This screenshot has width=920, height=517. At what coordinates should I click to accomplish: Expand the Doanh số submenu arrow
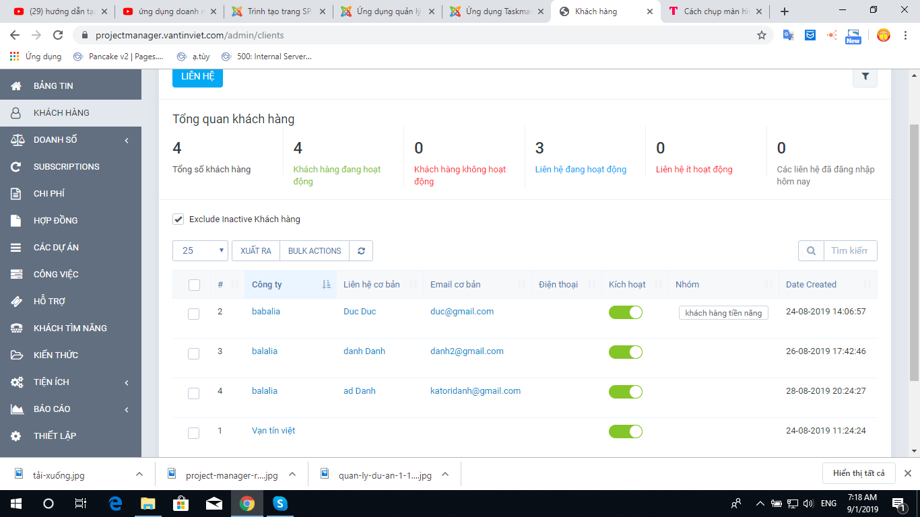coord(127,140)
